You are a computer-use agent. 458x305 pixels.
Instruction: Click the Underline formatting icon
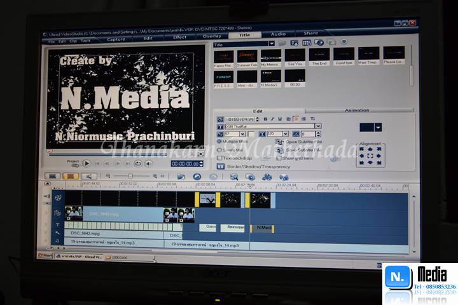280,119
